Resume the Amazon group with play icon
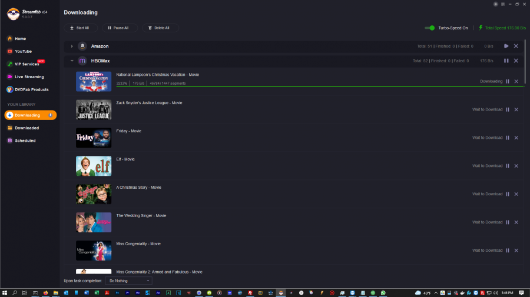 506,46
